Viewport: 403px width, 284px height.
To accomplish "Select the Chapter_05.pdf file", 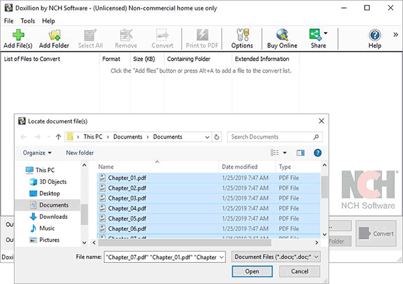I will coord(209,219).
